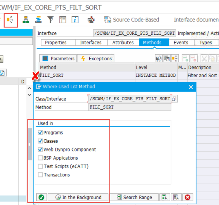Select the FILT_SORT method cell

tap(87, 75)
